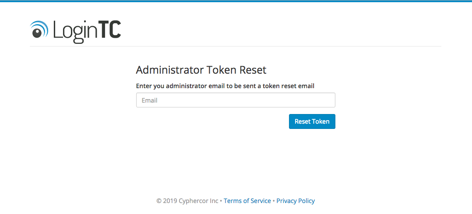Viewport: 472px width, 214px height.
Task: Focus the Email input field
Action: (x=236, y=100)
